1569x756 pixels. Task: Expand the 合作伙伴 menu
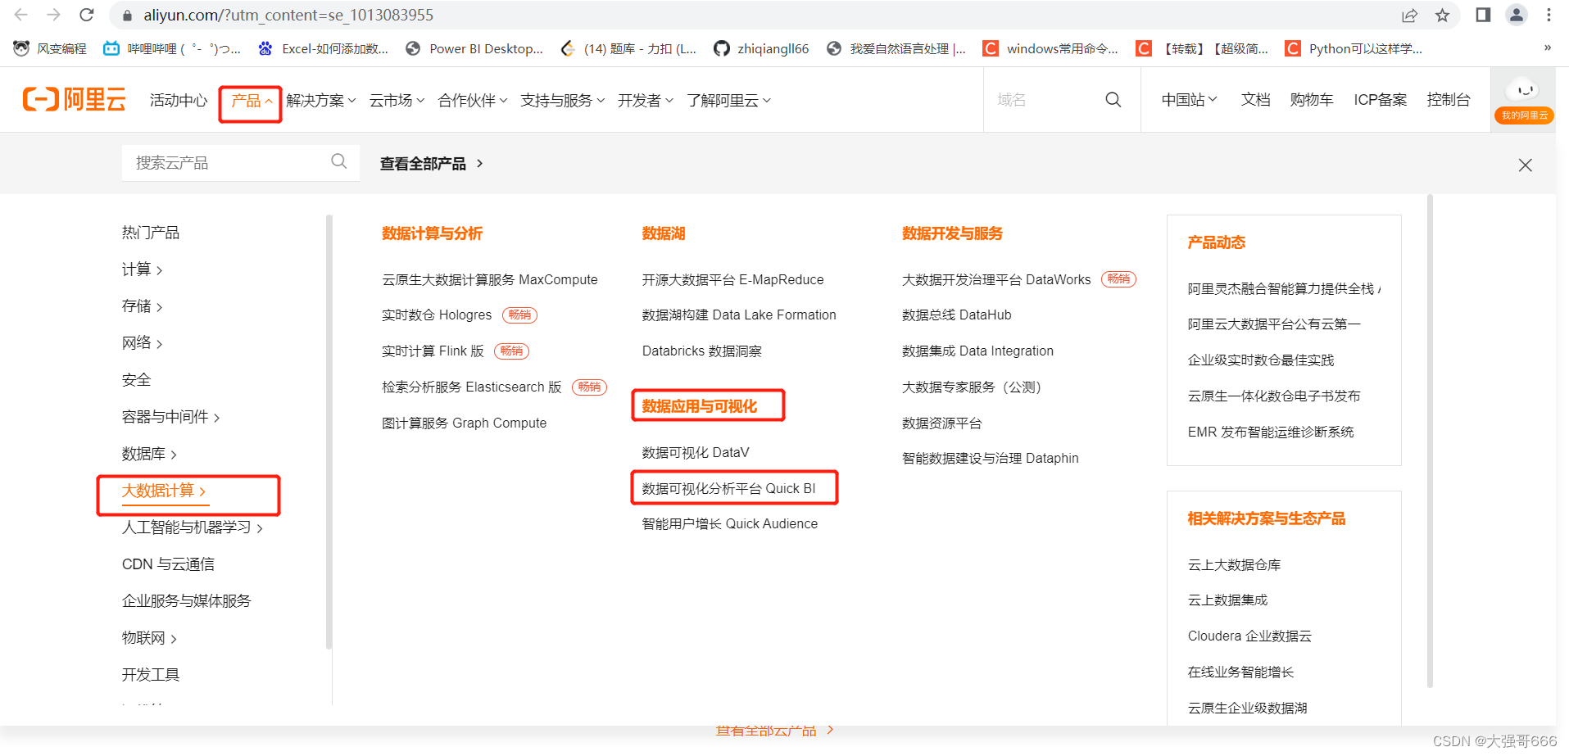click(x=473, y=100)
